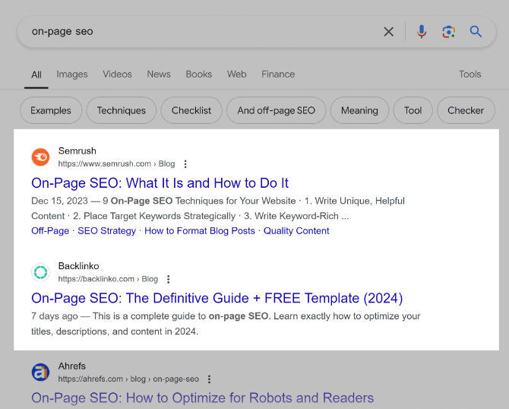The height and width of the screenshot is (409, 509).
Task: Open Backlinko's Definitive Guide result
Action: (x=217, y=298)
